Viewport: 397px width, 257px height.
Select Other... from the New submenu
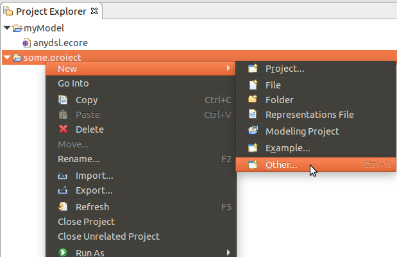tap(281, 165)
